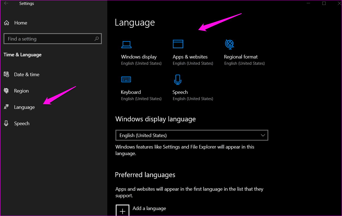Click the Windows display laptop icon
Screen dimensions: 342x216
[126, 44]
